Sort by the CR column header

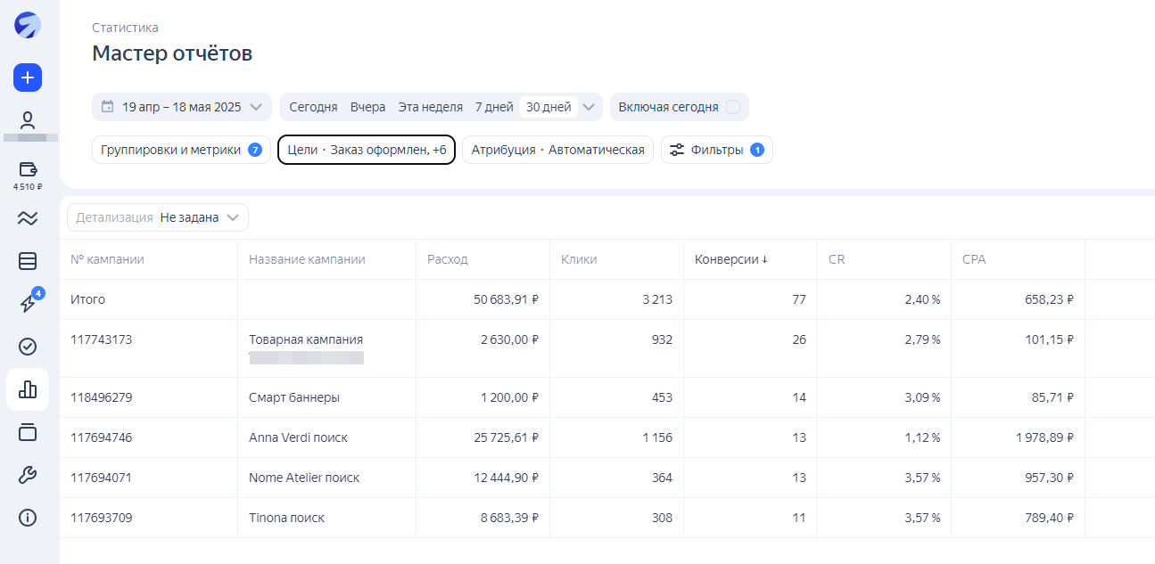(x=837, y=259)
